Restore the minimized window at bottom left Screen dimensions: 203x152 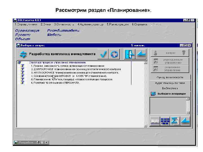[38, 142]
